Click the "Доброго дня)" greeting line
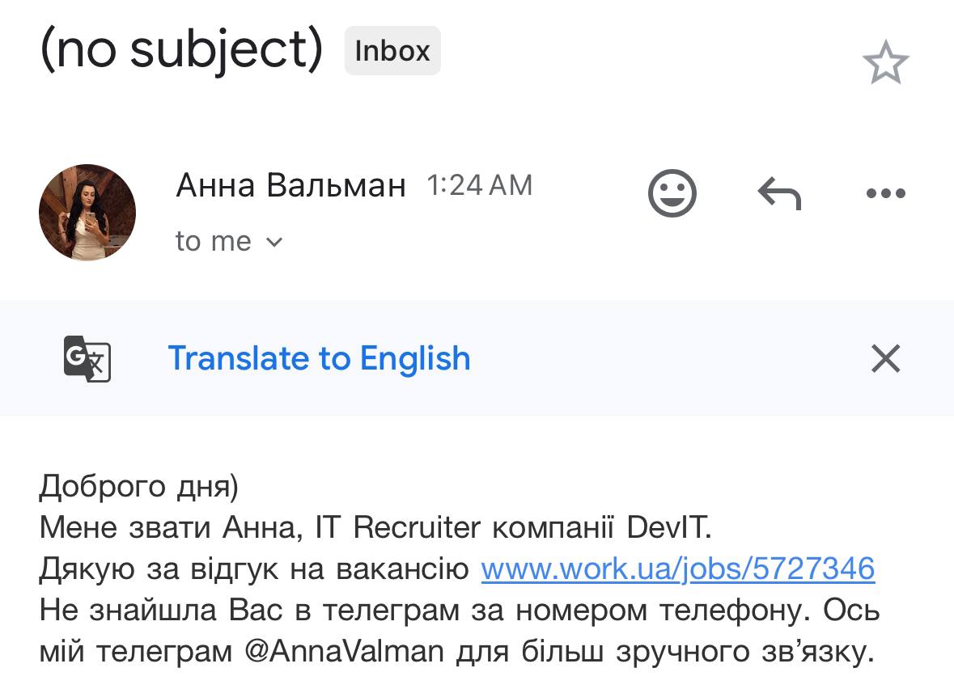This screenshot has width=954, height=689. (138, 487)
